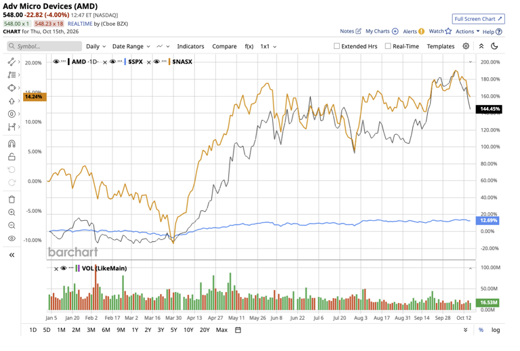Switch to dark mode moon icon
Viewport: 520px width, 351px height.
(494, 46)
